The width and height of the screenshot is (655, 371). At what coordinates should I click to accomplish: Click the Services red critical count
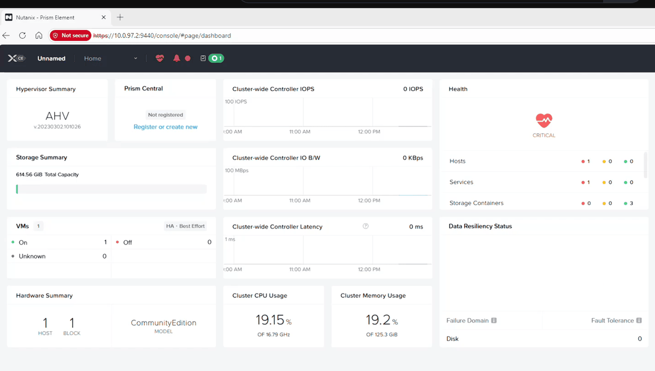point(586,182)
